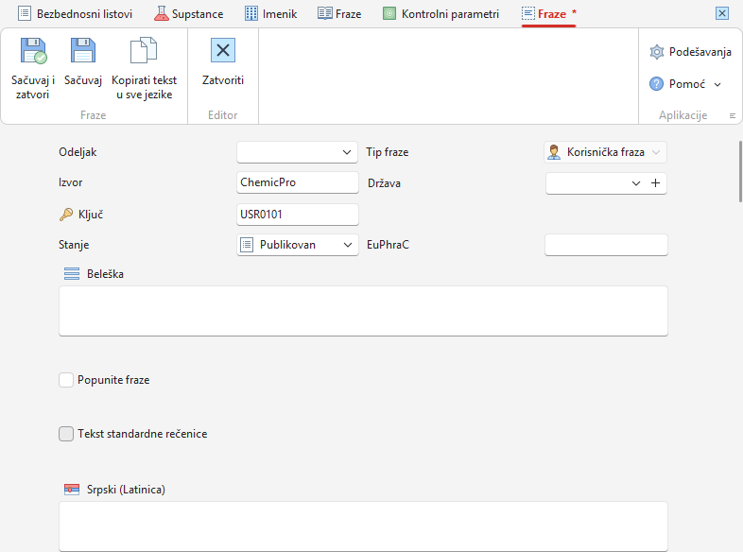Viewport: 743px width, 552px height.
Task: Switch to Supstance tab
Action: coord(189,14)
